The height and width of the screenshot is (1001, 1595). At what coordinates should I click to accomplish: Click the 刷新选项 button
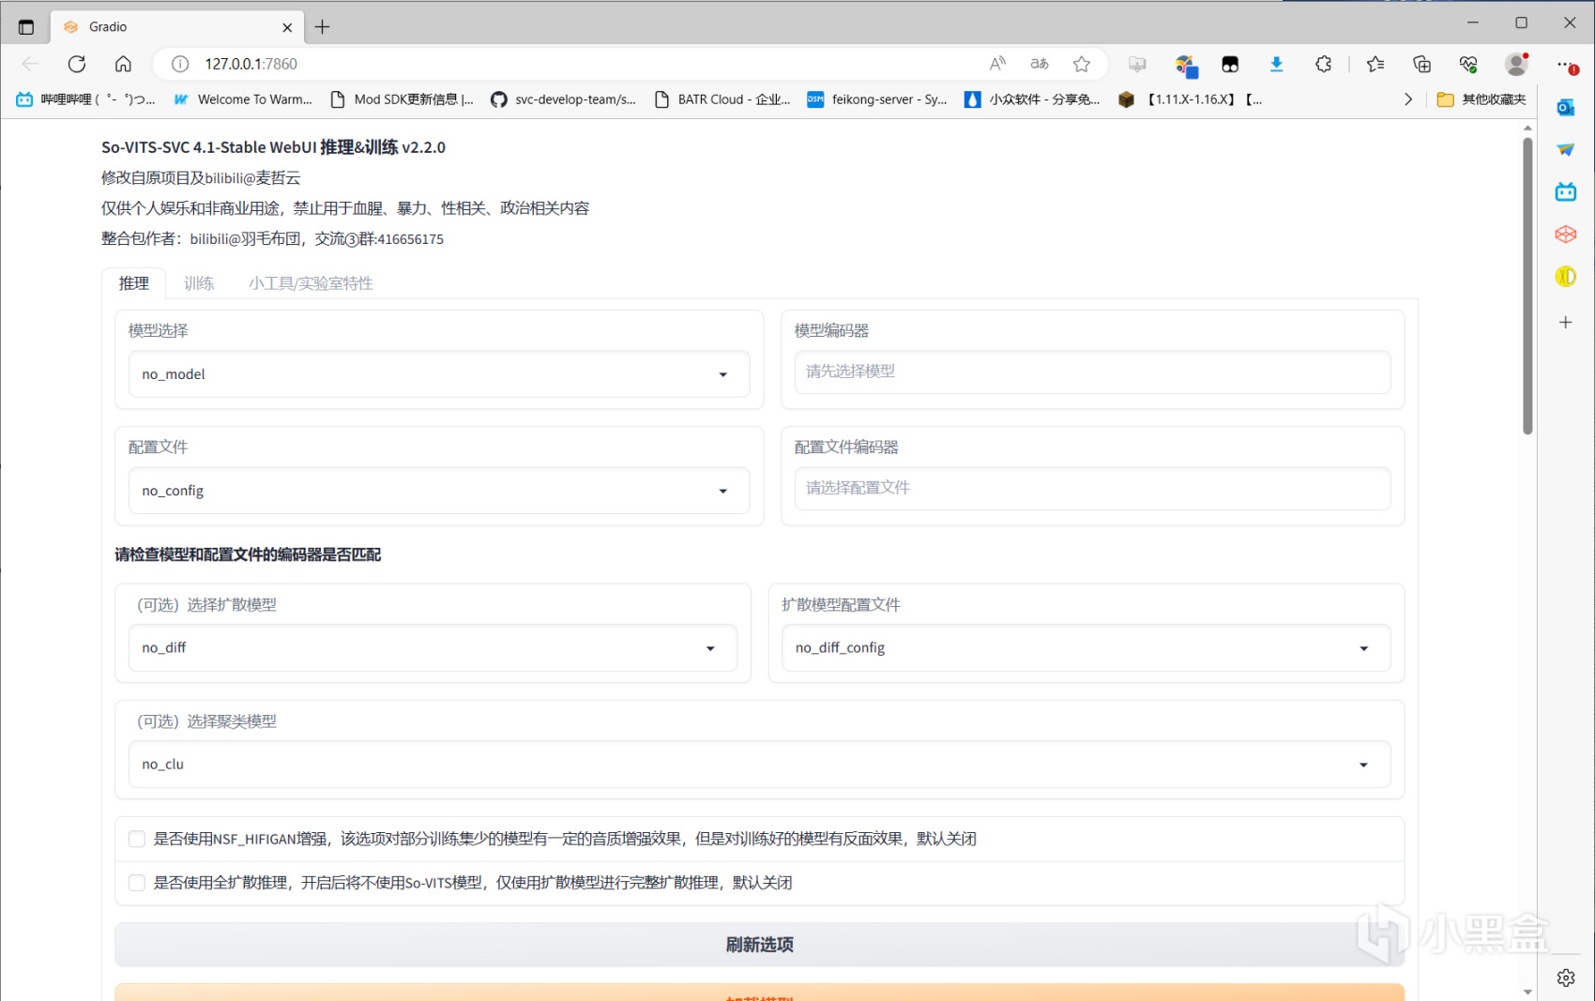coord(759,945)
